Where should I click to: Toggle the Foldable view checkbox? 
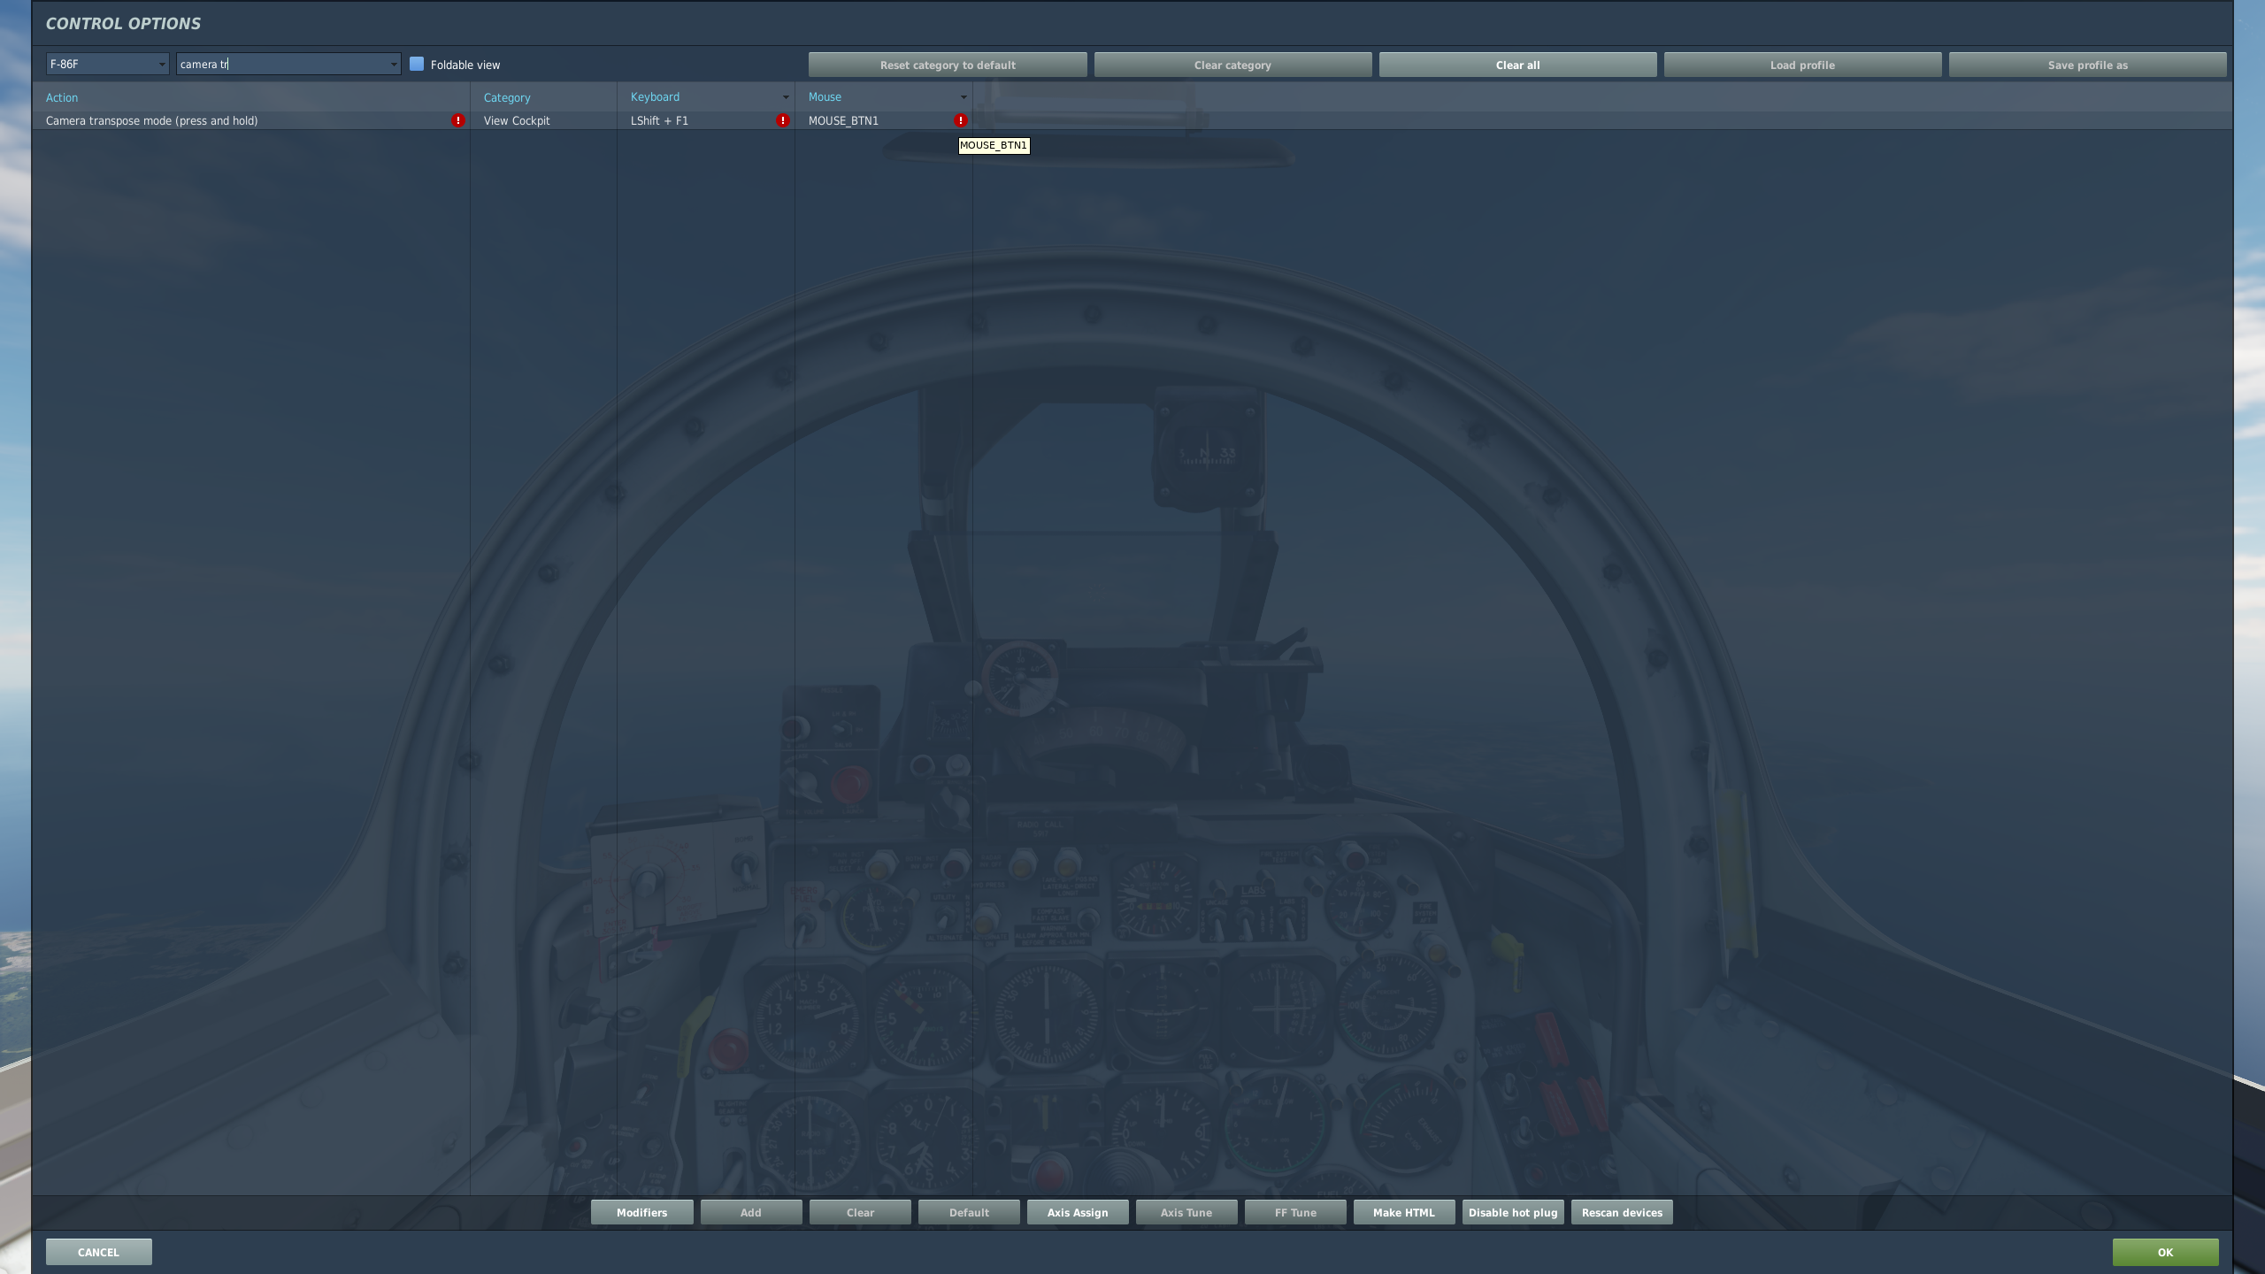417,64
